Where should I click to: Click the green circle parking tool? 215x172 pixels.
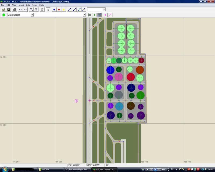coord(4,15)
